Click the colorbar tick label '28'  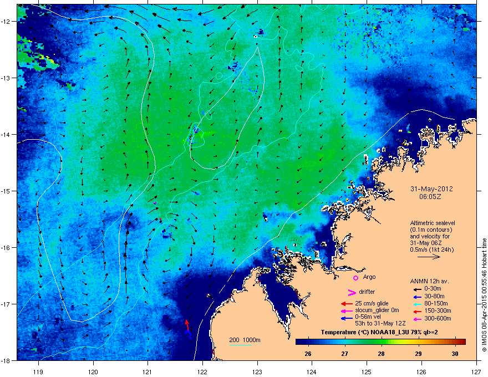point(382,354)
